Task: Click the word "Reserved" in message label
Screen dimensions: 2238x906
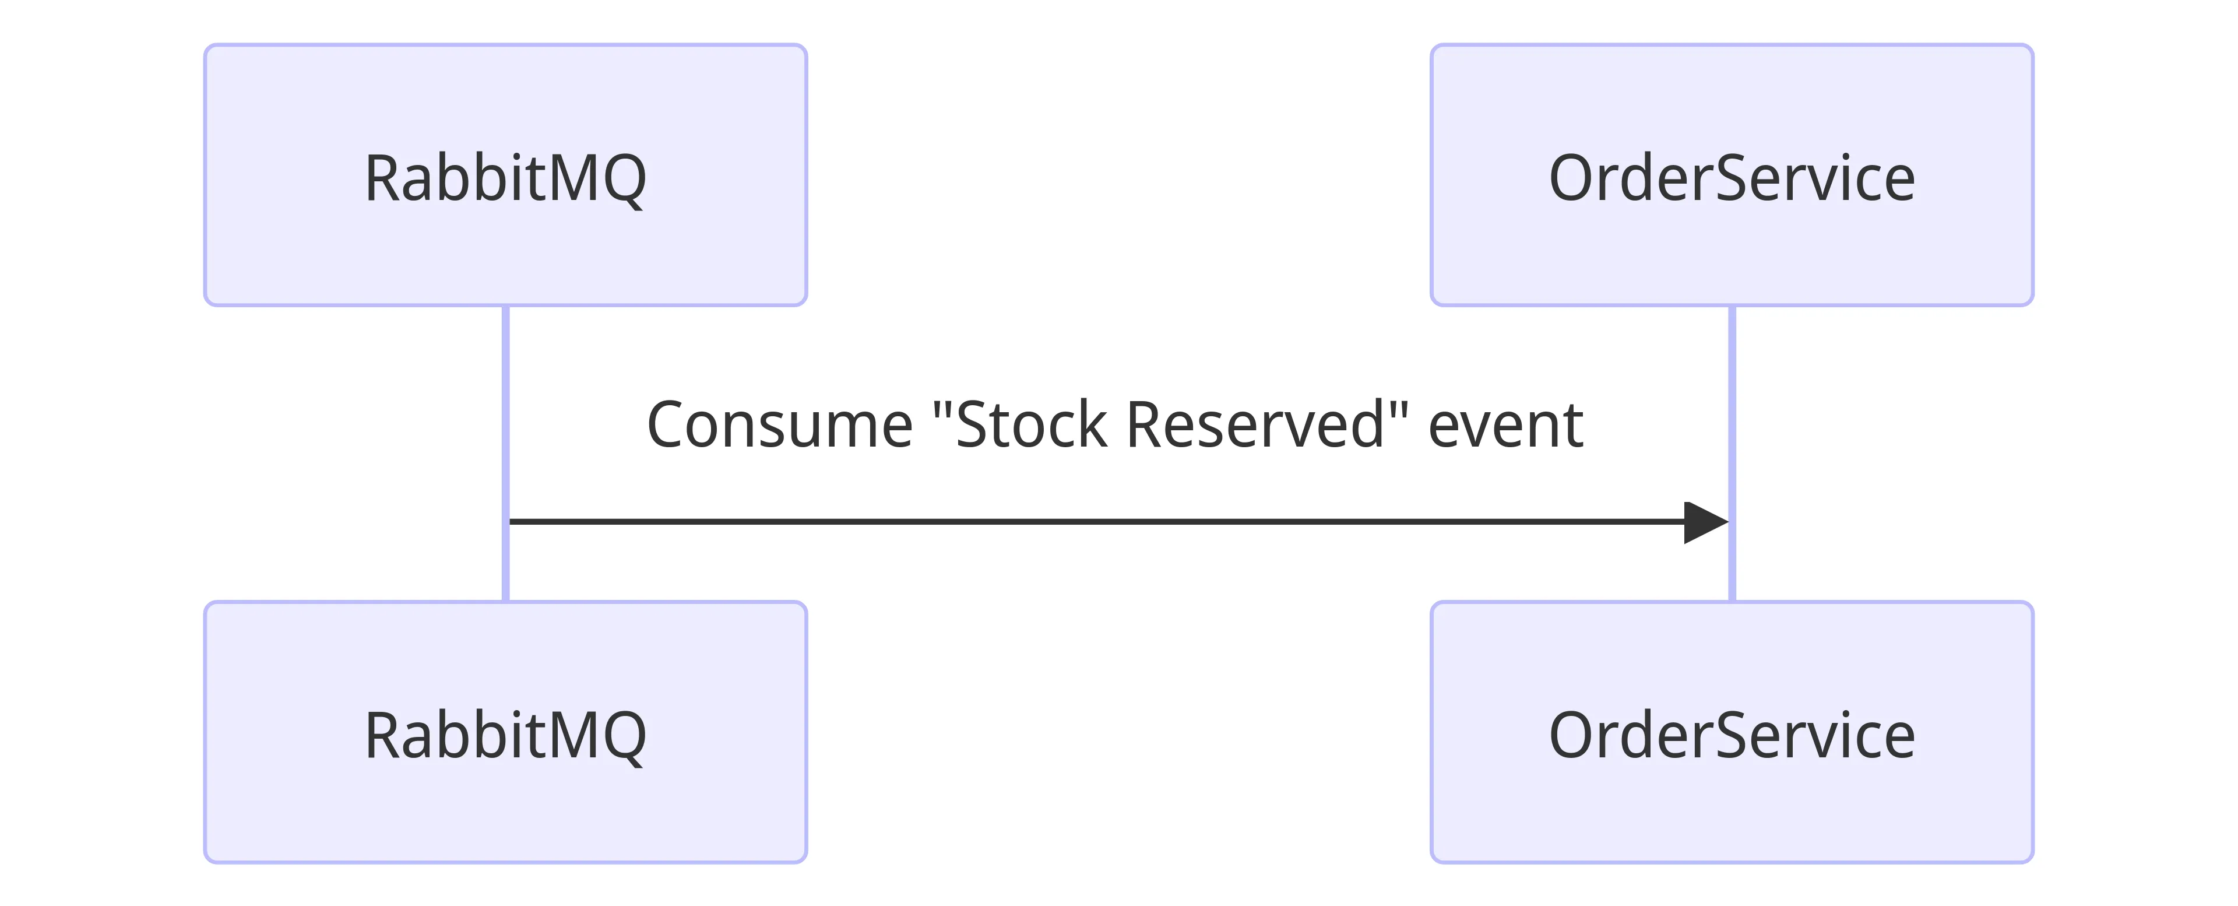Action: pyautogui.click(x=1255, y=425)
